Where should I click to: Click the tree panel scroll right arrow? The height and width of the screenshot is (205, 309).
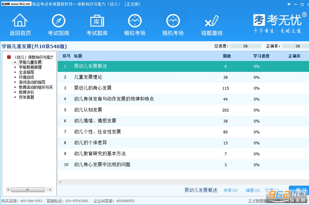point(50,190)
